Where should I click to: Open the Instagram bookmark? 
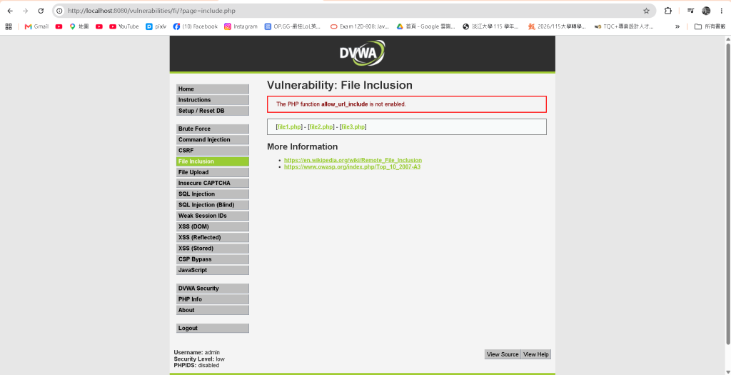tap(241, 26)
